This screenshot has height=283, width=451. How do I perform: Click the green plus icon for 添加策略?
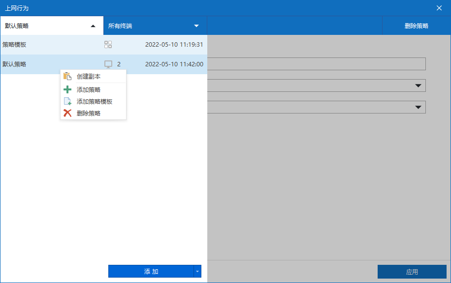(x=67, y=89)
